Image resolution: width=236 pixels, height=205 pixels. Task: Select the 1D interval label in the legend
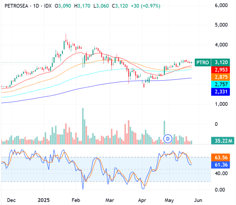(36, 6)
